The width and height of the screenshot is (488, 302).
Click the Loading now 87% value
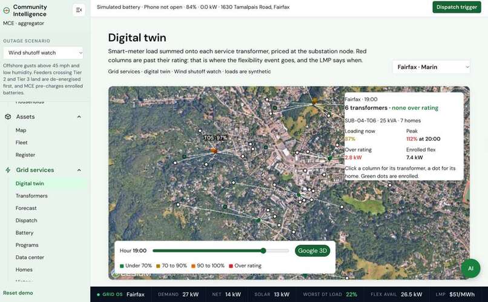(x=350, y=139)
